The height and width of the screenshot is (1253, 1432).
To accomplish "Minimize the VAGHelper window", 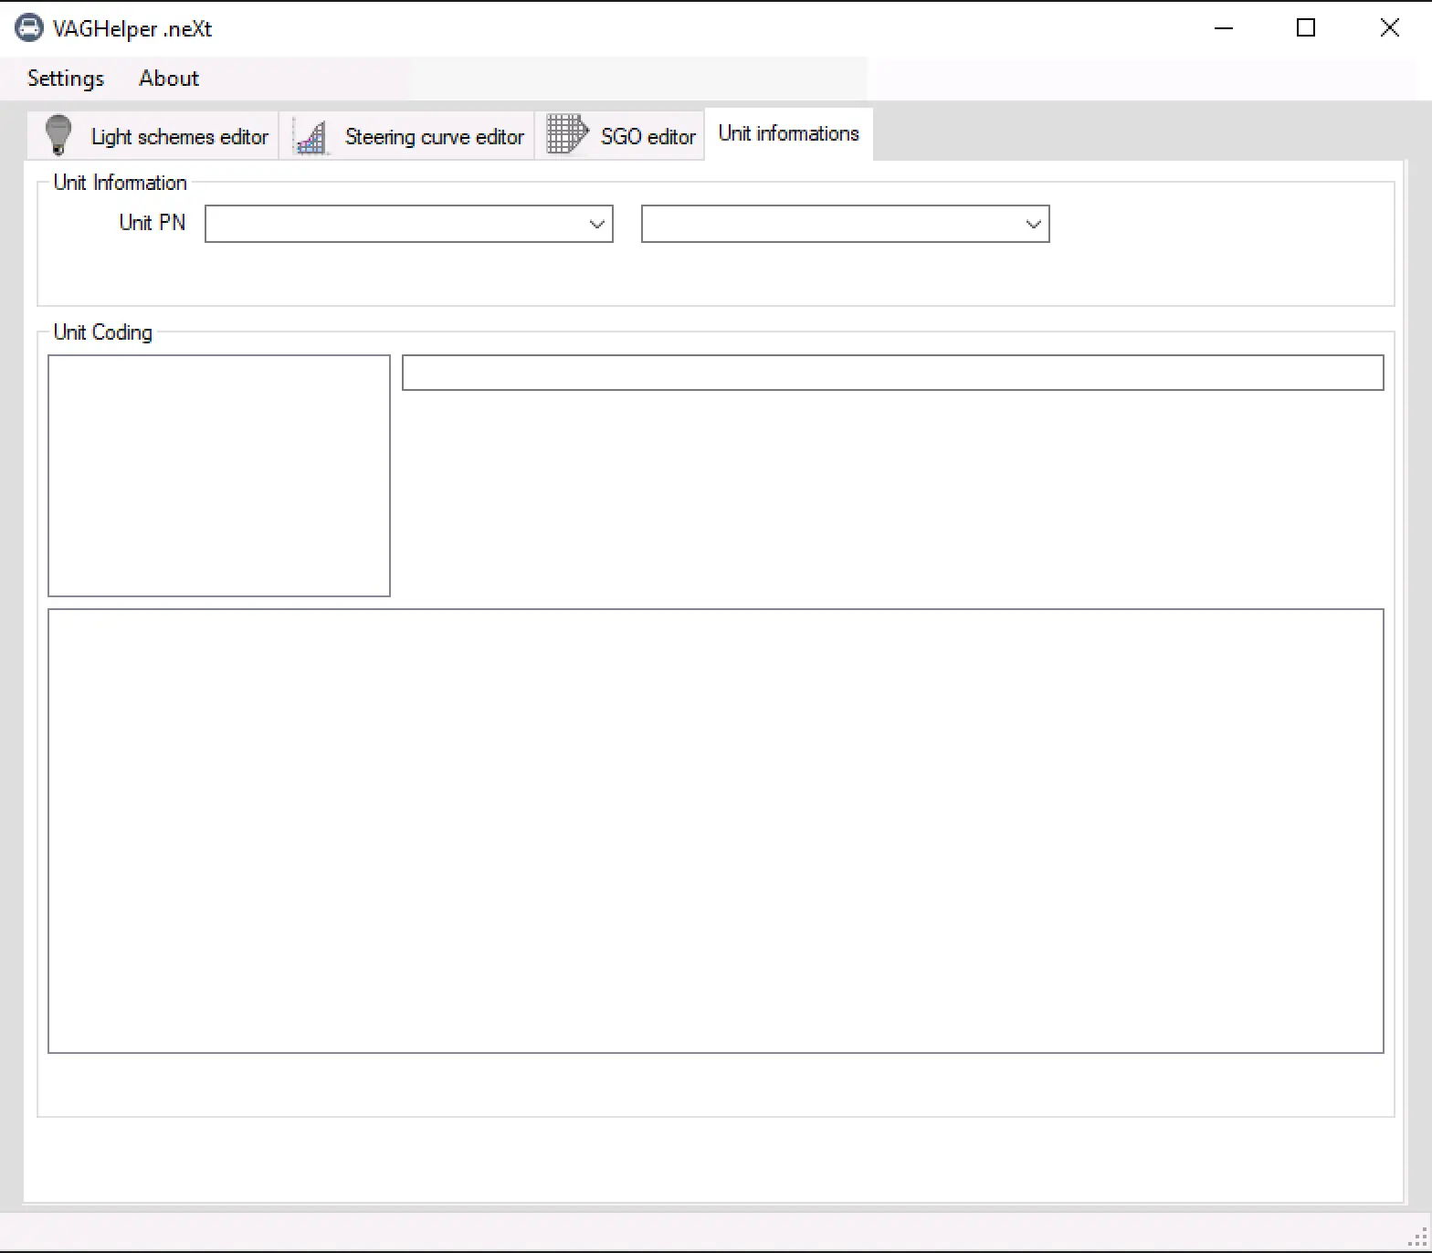I will pyautogui.click(x=1224, y=28).
